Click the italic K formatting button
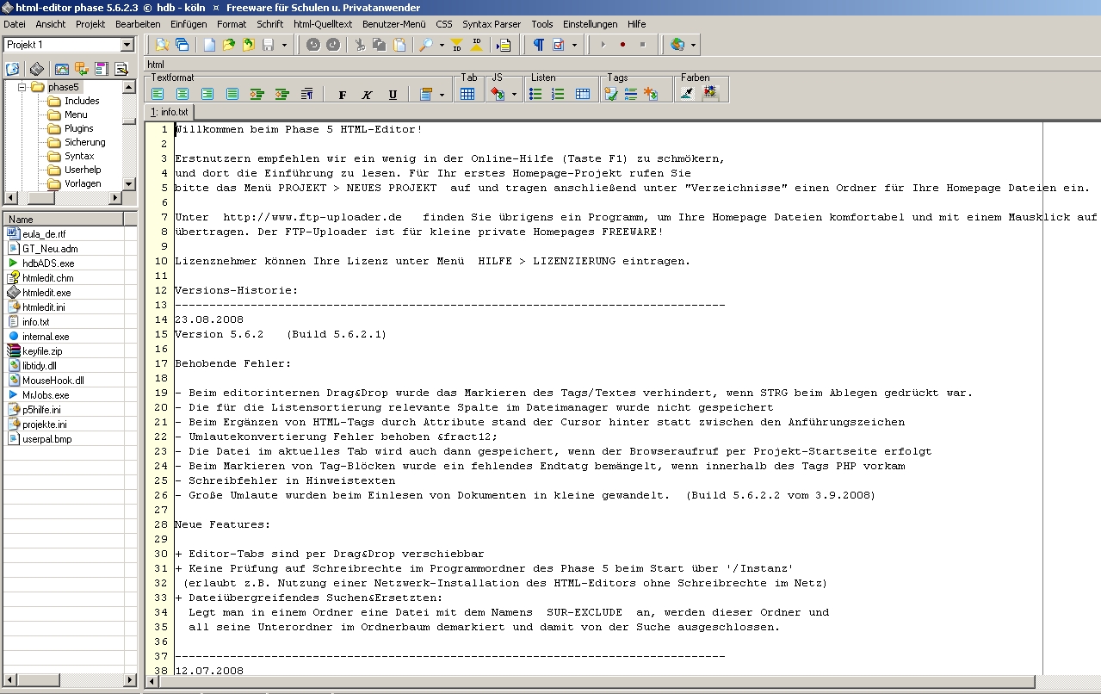This screenshot has height=694, width=1101. 368,95
